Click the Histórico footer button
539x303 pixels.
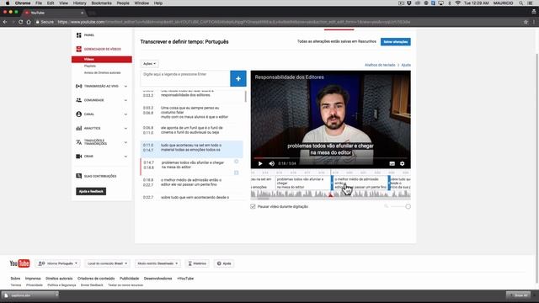tap(197, 263)
